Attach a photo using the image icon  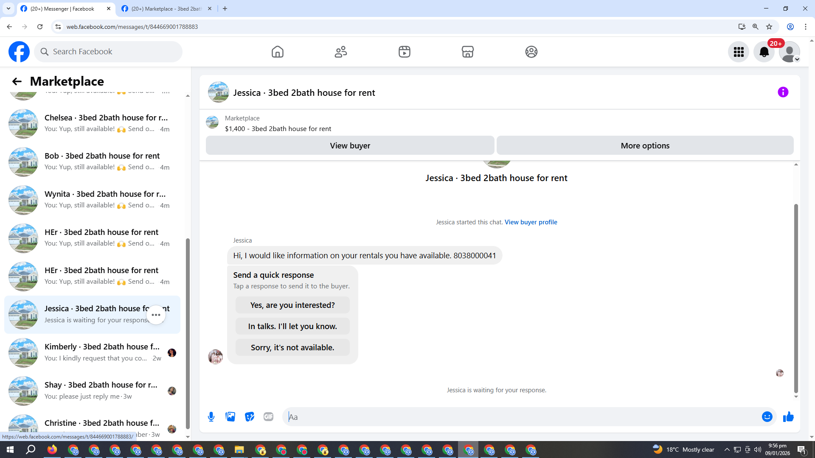(x=230, y=417)
